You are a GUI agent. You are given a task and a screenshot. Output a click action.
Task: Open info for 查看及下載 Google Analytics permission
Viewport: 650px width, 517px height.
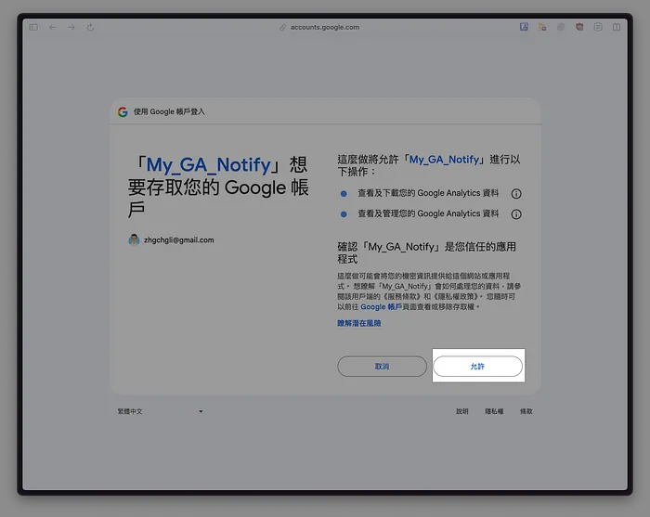coord(516,194)
